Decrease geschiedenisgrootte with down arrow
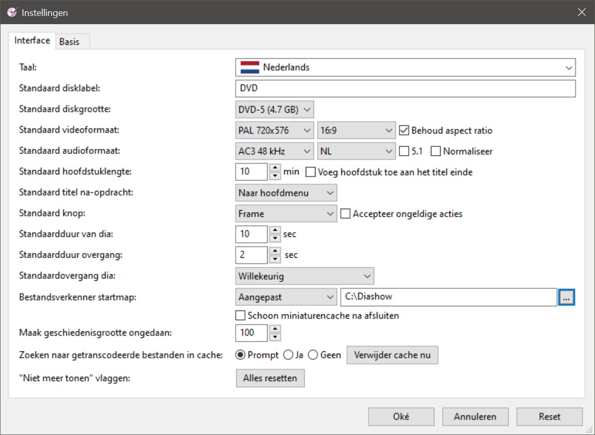This screenshot has height=435, width=595. click(x=275, y=337)
